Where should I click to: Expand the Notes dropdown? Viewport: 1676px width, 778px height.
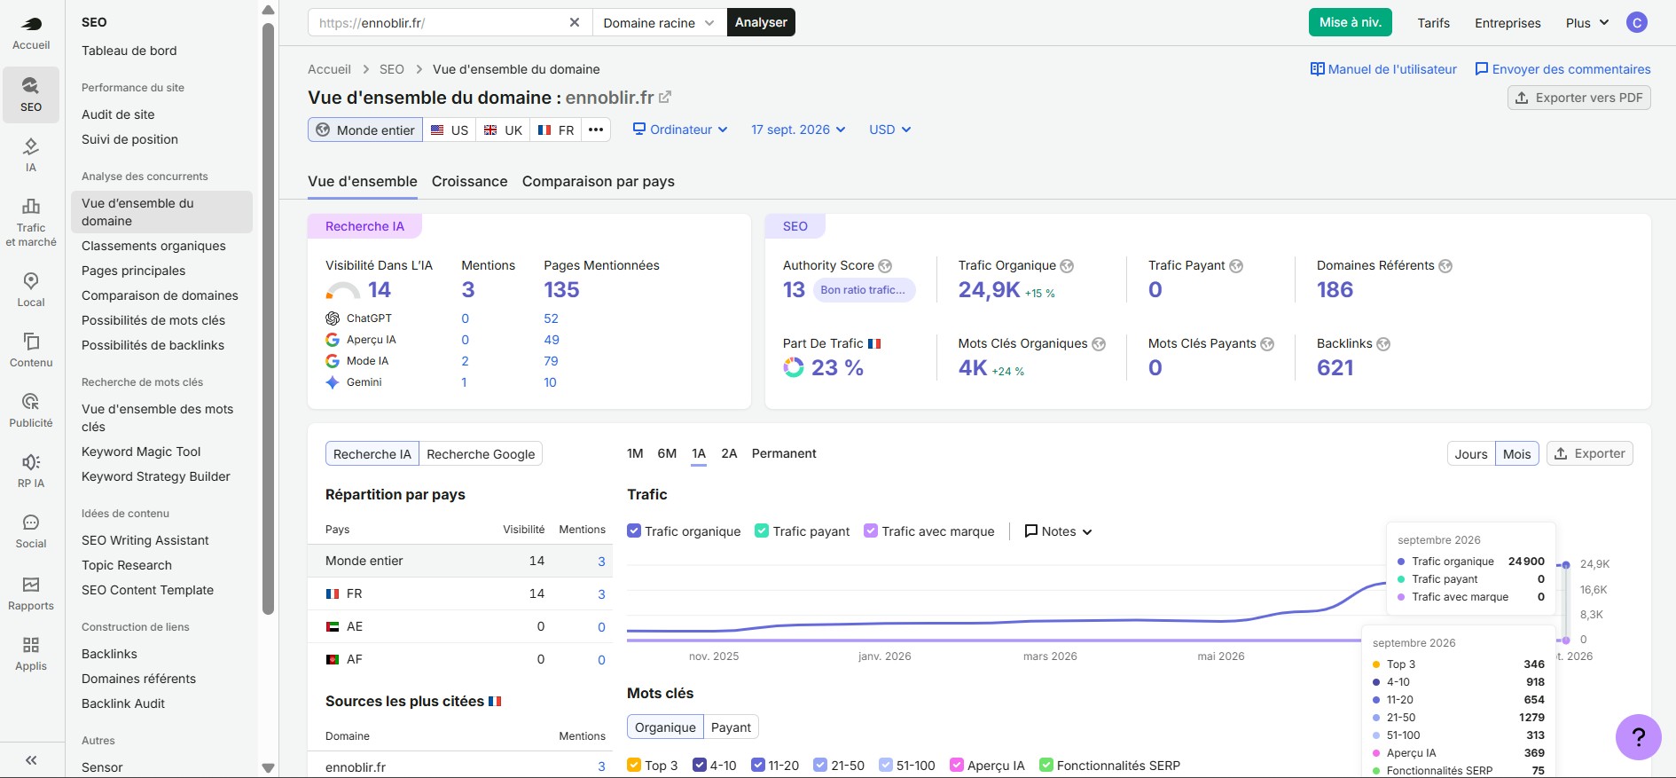point(1058,531)
